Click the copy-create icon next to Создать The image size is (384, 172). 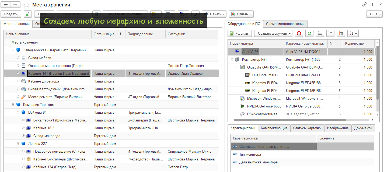pyautogui.click(x=28, y=14)
